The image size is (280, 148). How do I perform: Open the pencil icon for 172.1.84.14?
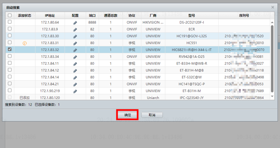[75, 77]
